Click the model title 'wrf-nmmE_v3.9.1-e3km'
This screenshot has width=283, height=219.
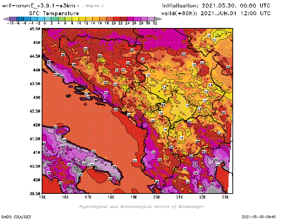pos(39,6)
